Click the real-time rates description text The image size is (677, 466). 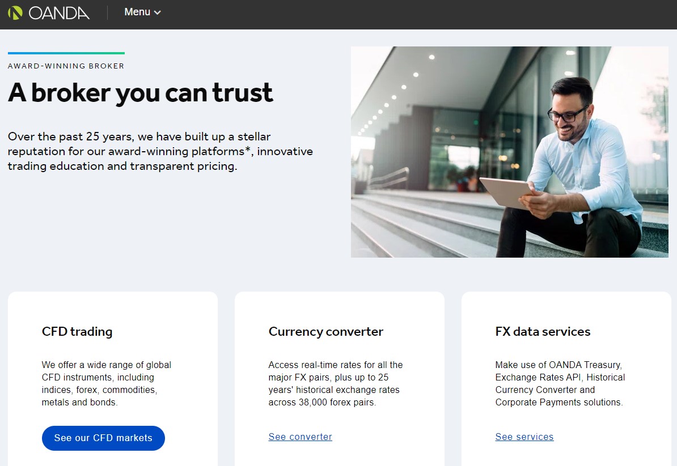point(335,383)
